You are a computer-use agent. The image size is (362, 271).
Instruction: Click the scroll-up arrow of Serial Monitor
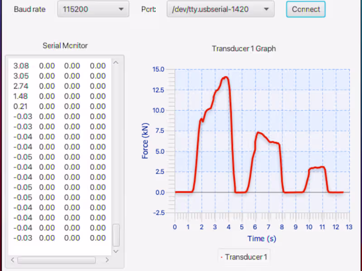116,62
